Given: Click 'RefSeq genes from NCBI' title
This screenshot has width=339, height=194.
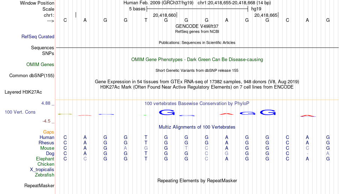Looking at the screenshot, I should coord(197,31).
